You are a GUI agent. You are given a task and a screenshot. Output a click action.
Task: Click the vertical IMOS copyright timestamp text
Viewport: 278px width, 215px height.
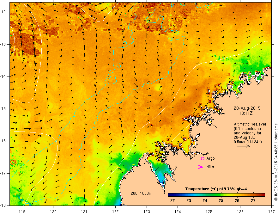click(276, 162)
